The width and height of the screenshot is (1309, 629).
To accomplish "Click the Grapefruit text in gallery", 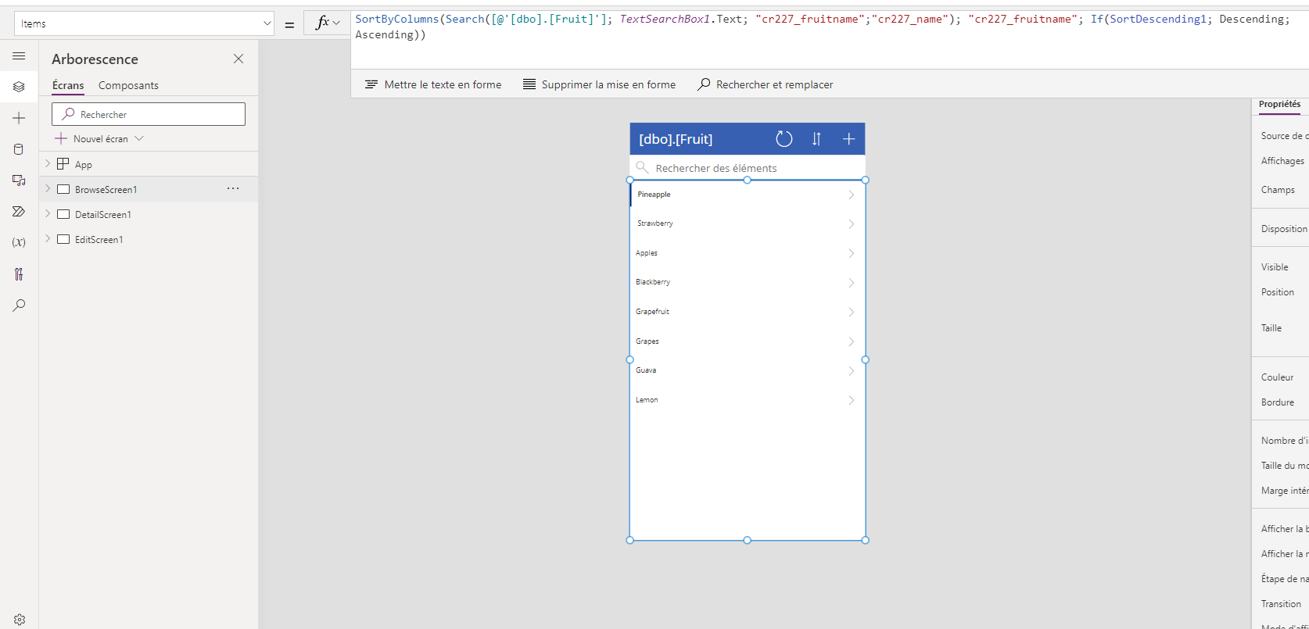I will coord(652,312).
